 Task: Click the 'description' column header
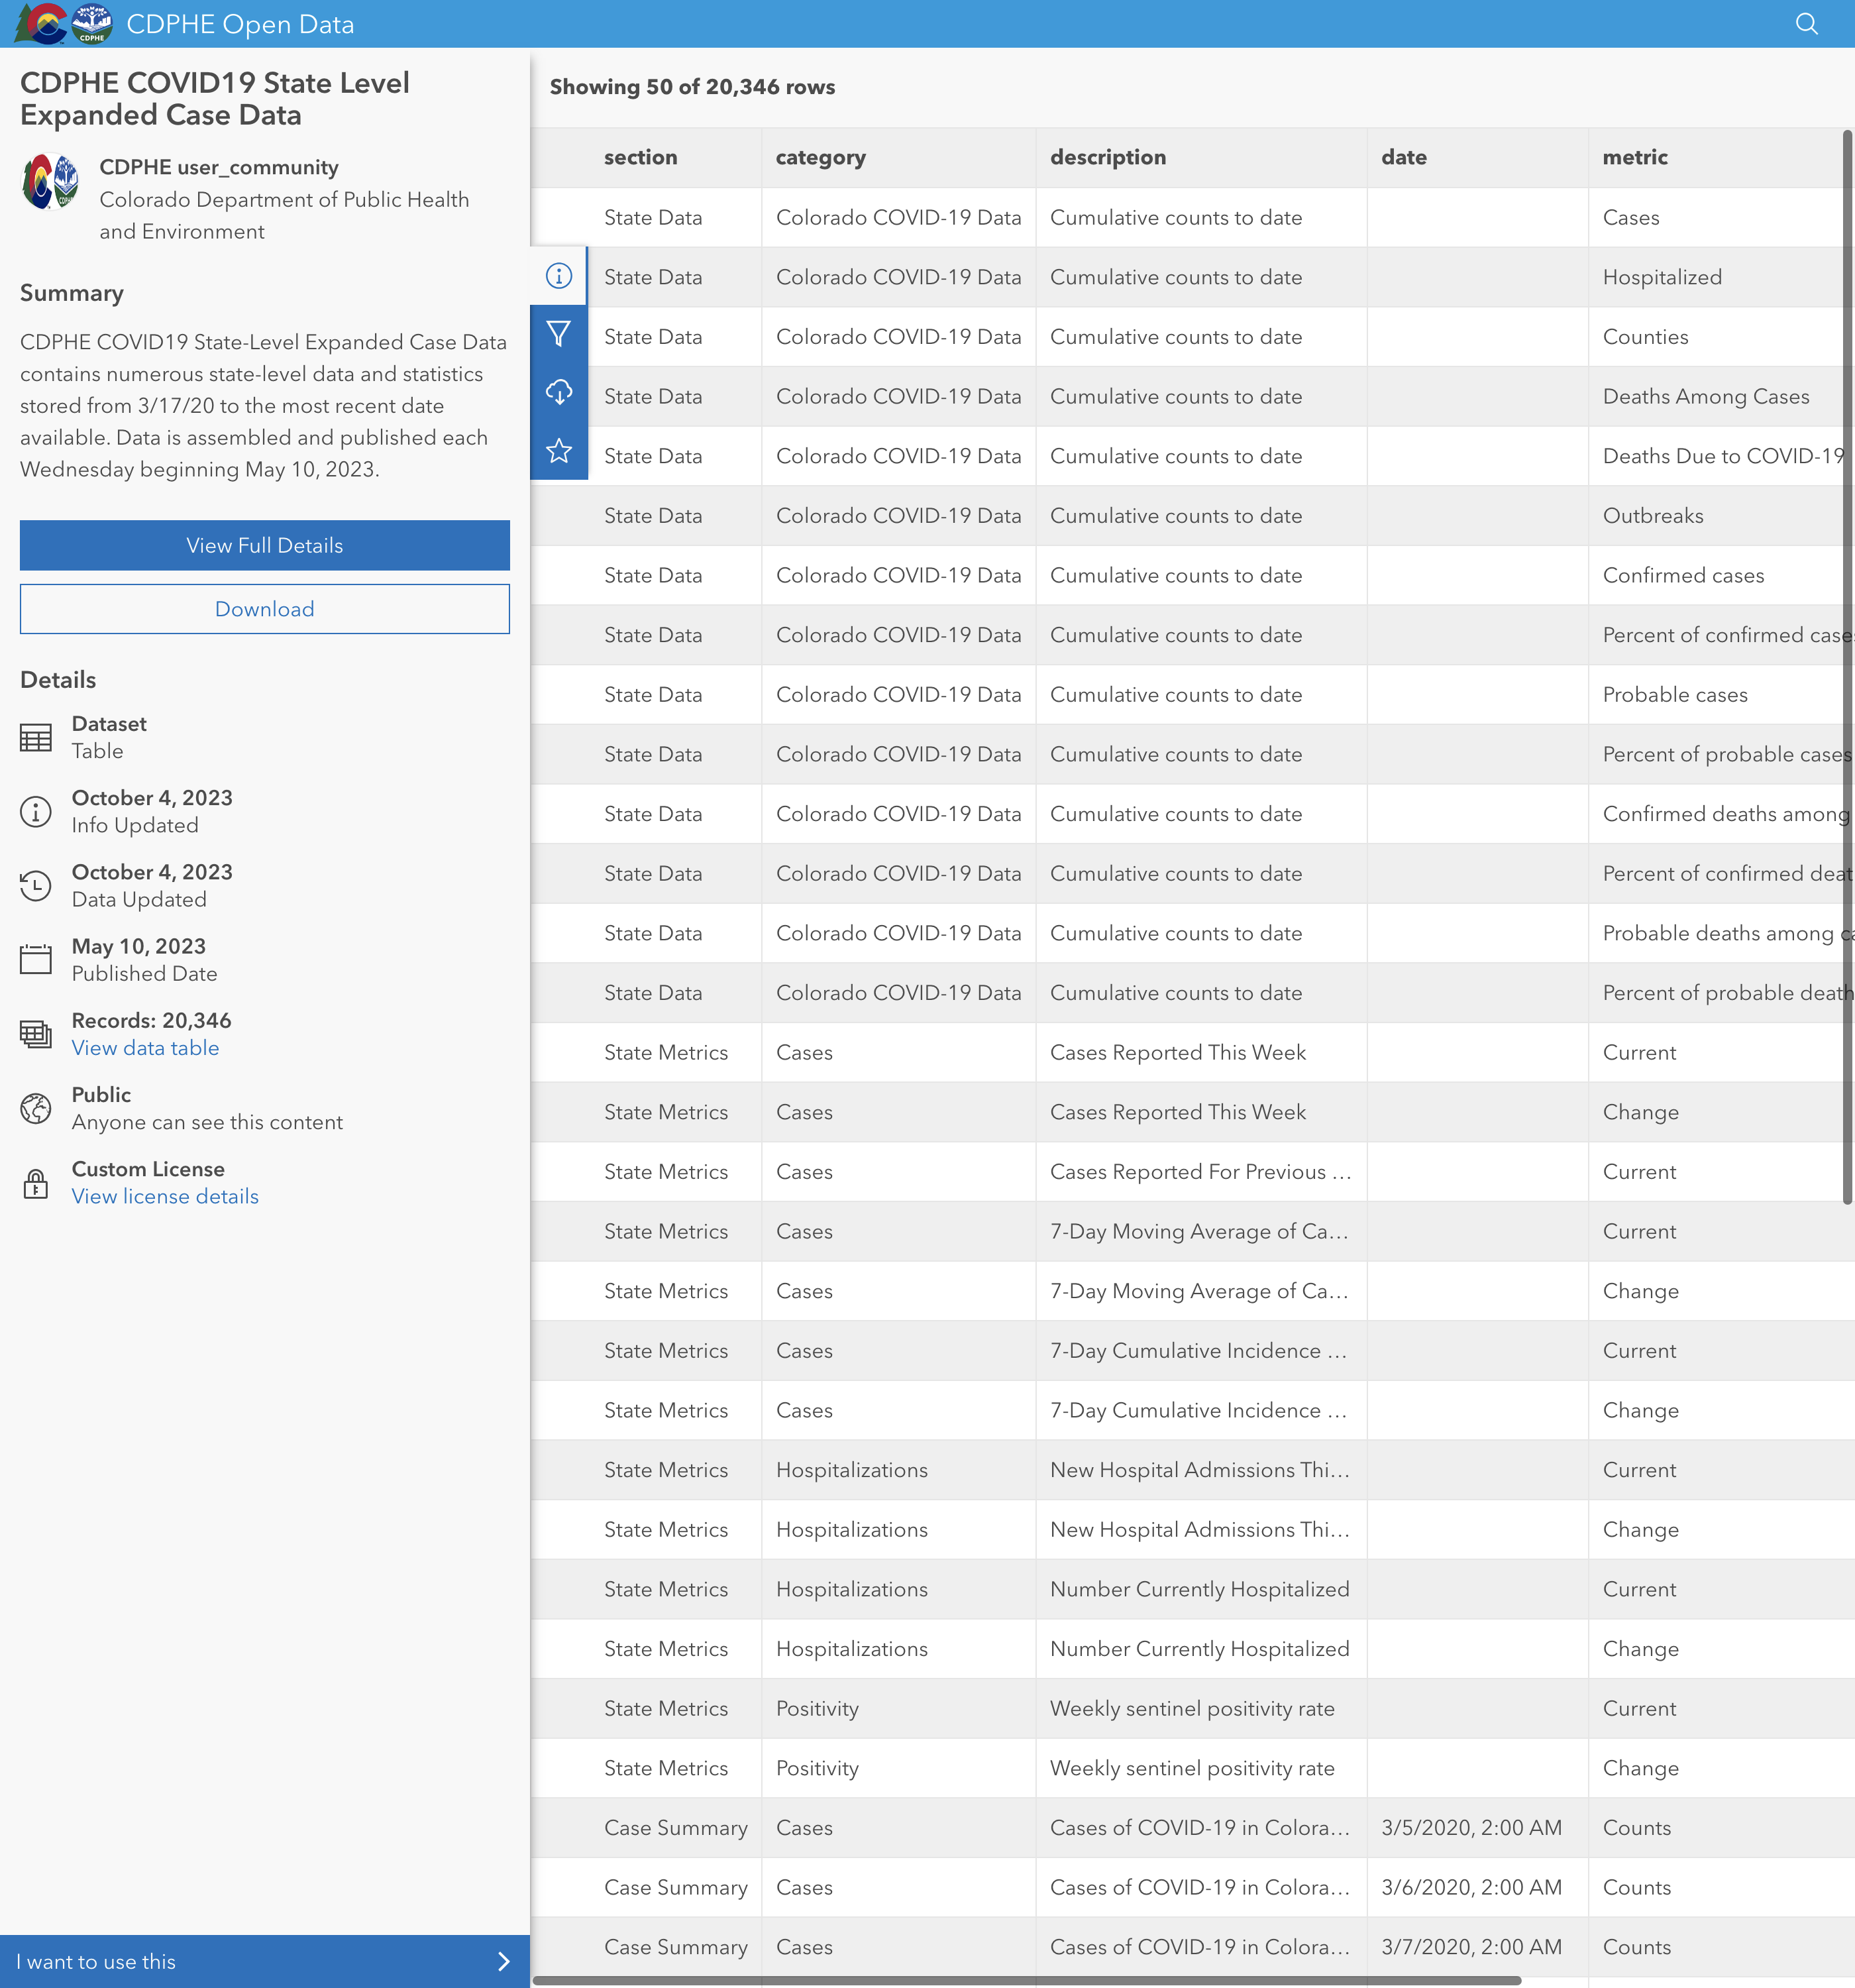pyautogui.click(x=1107, y=157)
